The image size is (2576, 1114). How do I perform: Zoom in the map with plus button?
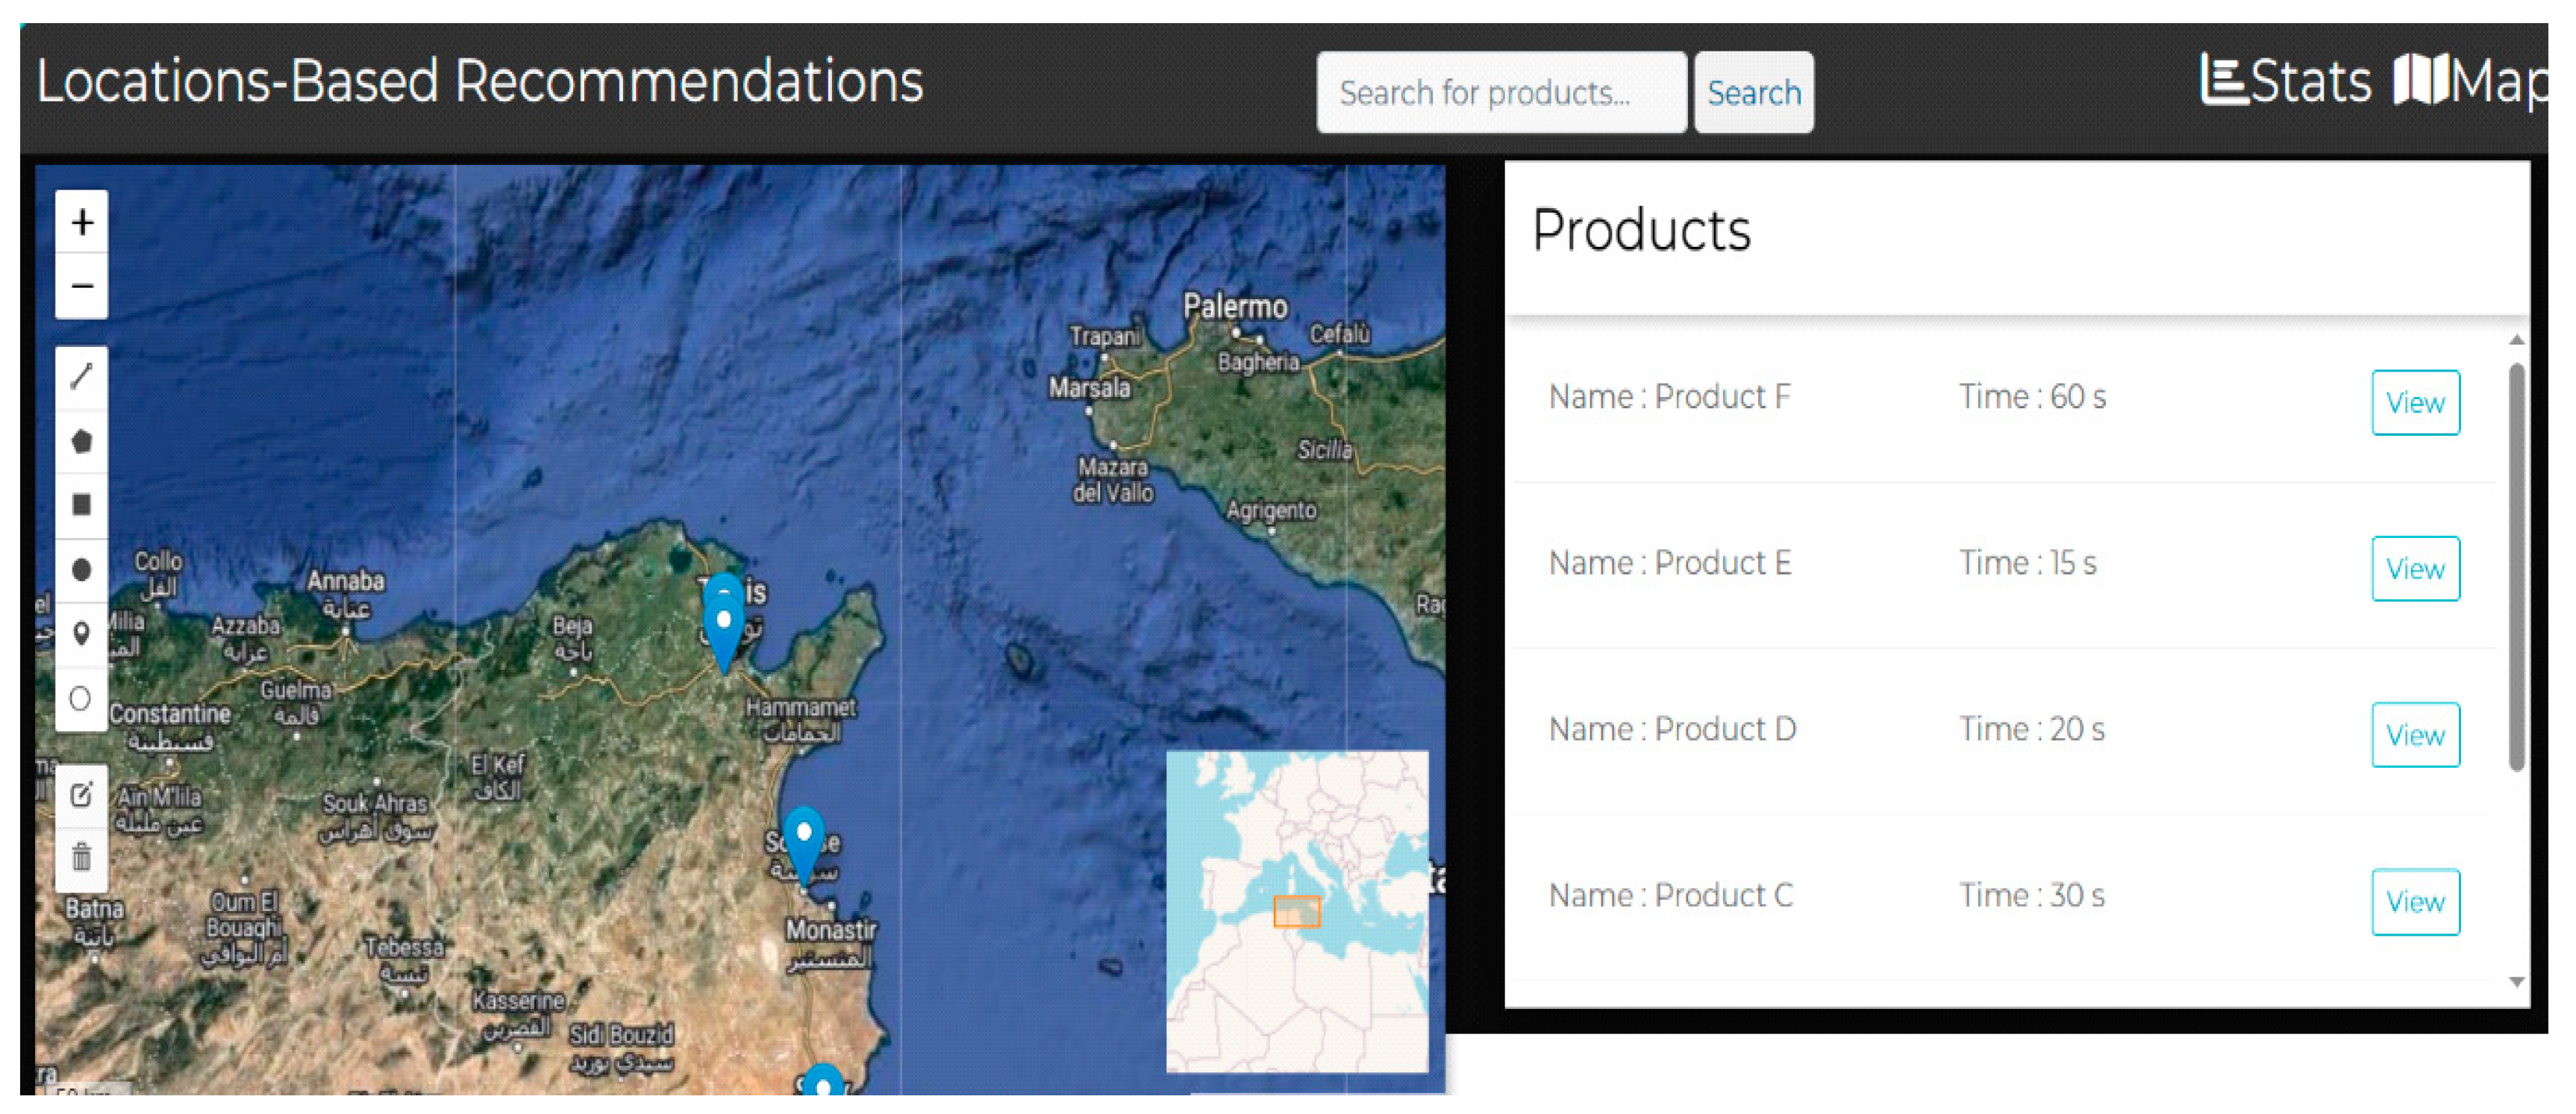(82, 222)
